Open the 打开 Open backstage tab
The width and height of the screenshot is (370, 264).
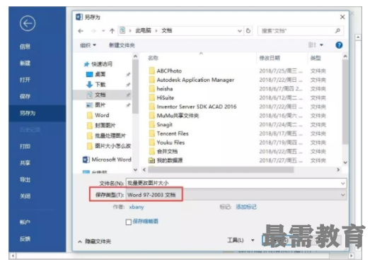tap(25, 80)
